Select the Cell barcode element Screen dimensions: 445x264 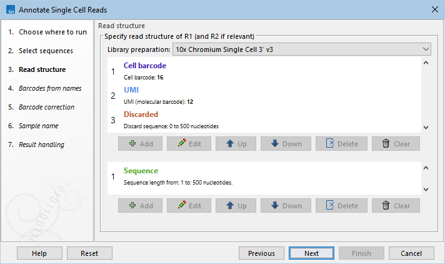pyautogui.click(x=145, y=66)
